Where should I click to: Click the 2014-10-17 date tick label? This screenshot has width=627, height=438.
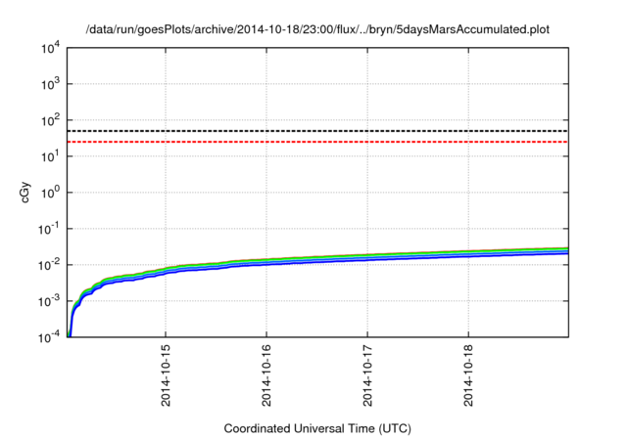[x=367, y=375]
